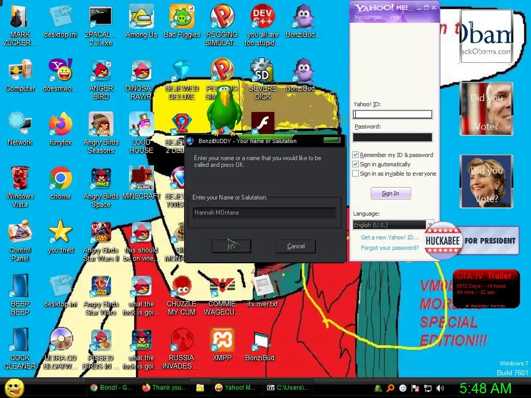Open the smiley Start button
Viewport: 531px width, 398px height.
coord(14,388)
